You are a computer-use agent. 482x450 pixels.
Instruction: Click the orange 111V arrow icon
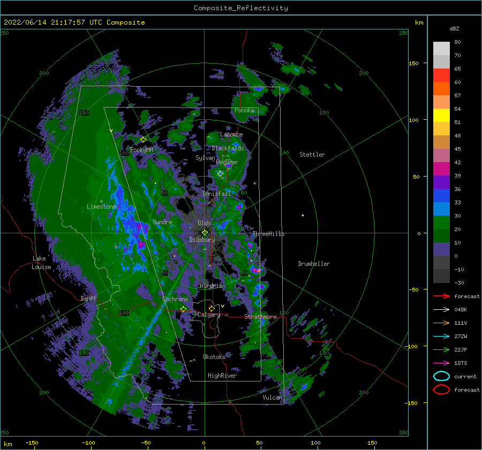pyautogui.click(x=441, y=323)
